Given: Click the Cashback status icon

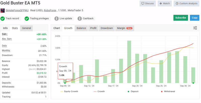Looking at the screenshot, I should click(80, 18).
